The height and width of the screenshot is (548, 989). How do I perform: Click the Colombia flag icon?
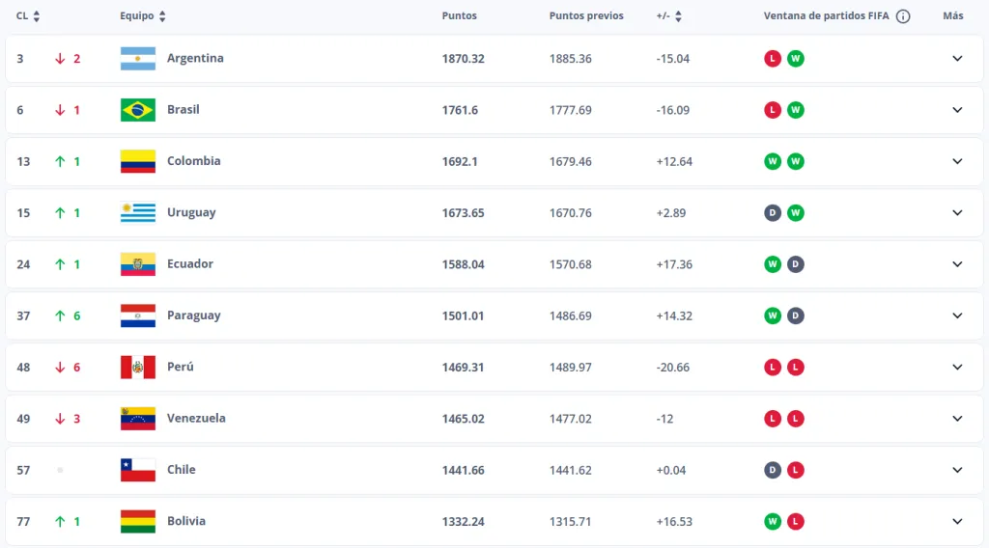pos(137,161)
